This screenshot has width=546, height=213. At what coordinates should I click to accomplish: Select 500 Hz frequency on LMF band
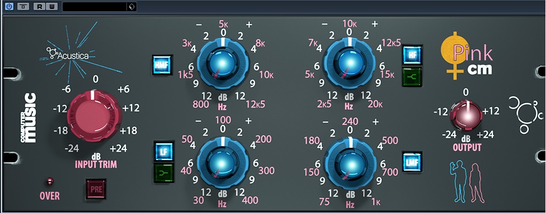(390, 141)
